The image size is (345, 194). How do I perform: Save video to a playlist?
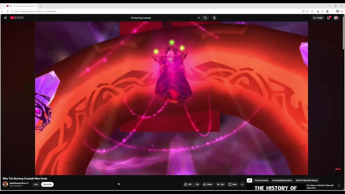click(233, 184)
